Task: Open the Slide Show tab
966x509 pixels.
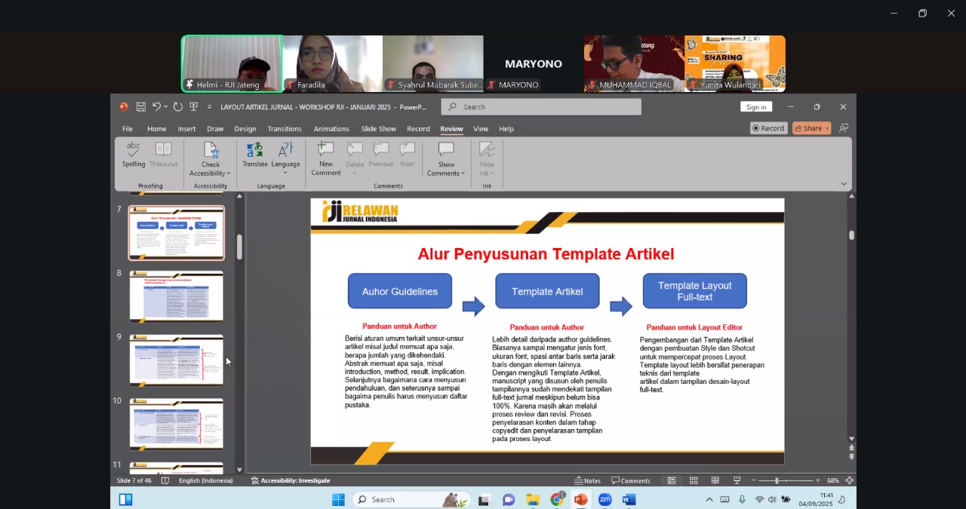Action: click(x=378, y=129)
